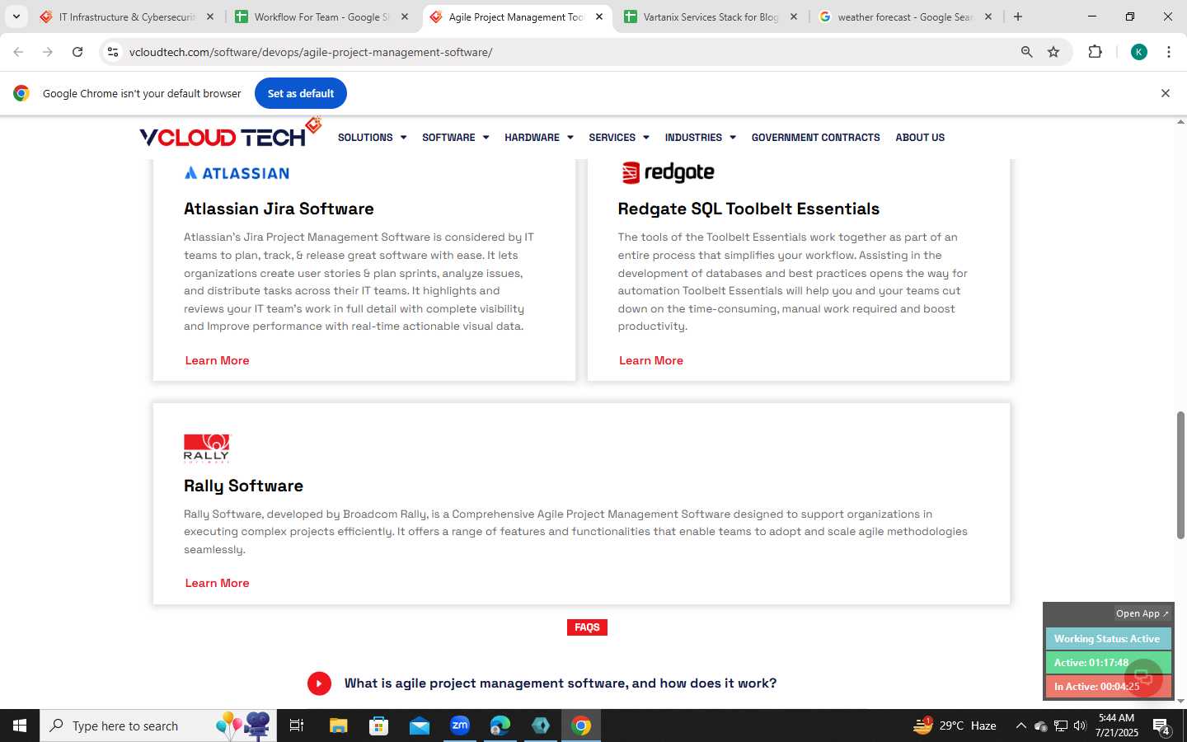Screen dimensions: 1187x742
Task: Click the Redgate logo image
Action: pyautogui.click(x=668, y=172)
